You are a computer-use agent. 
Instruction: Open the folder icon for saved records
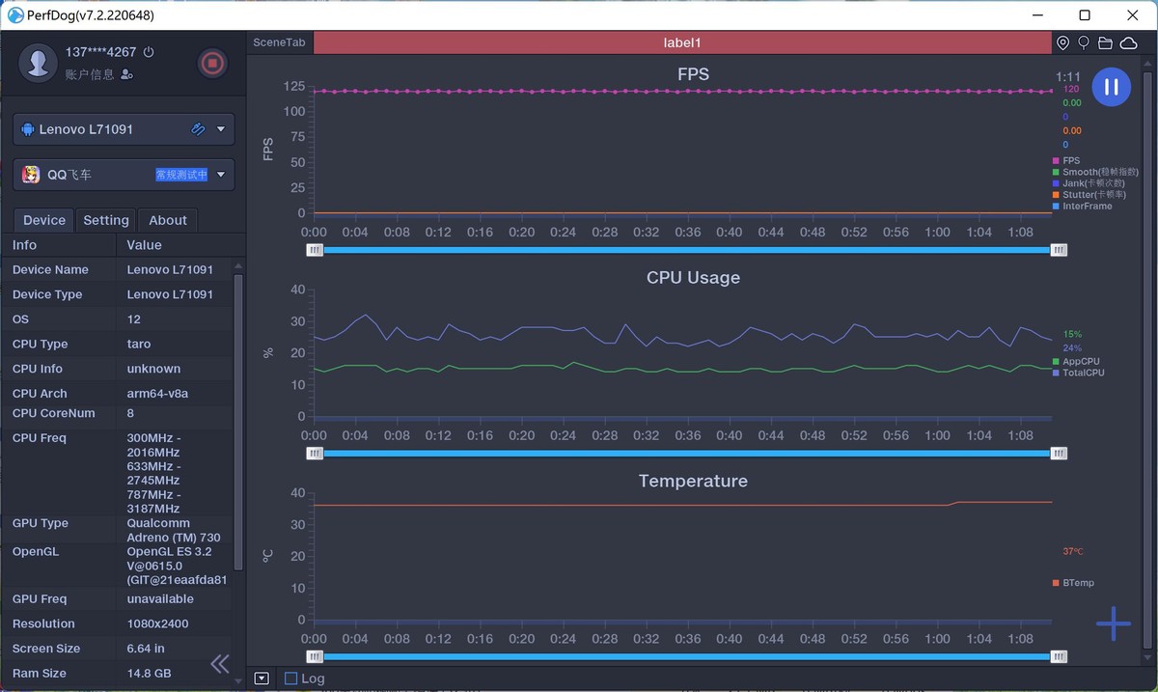1105,43
